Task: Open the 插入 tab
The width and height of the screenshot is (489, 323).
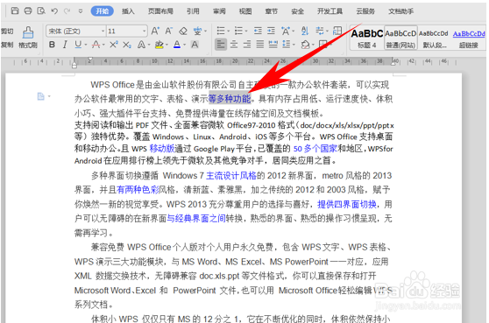Action: point(128,11)
